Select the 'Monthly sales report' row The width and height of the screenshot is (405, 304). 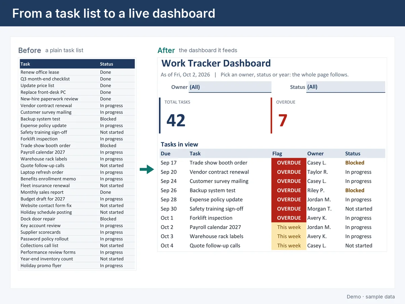77,192
